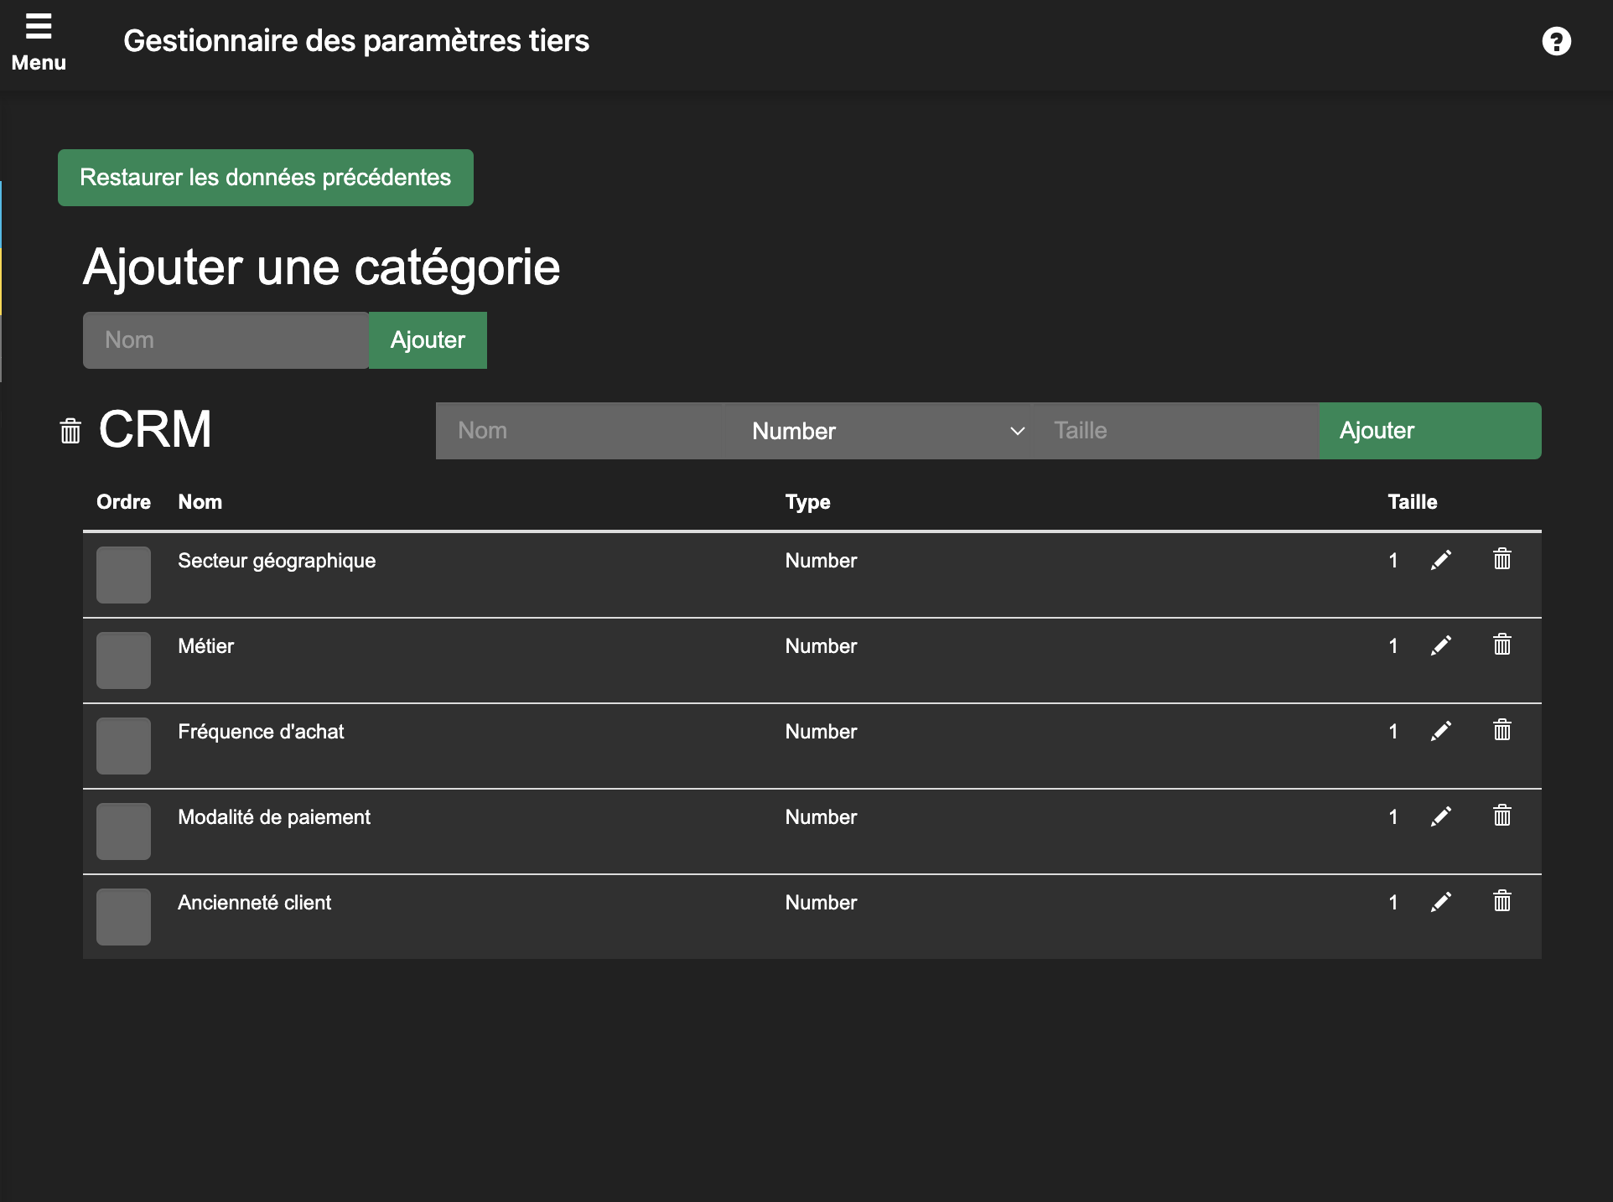Click Number type in Ancienneté client row

pos(821,903)
